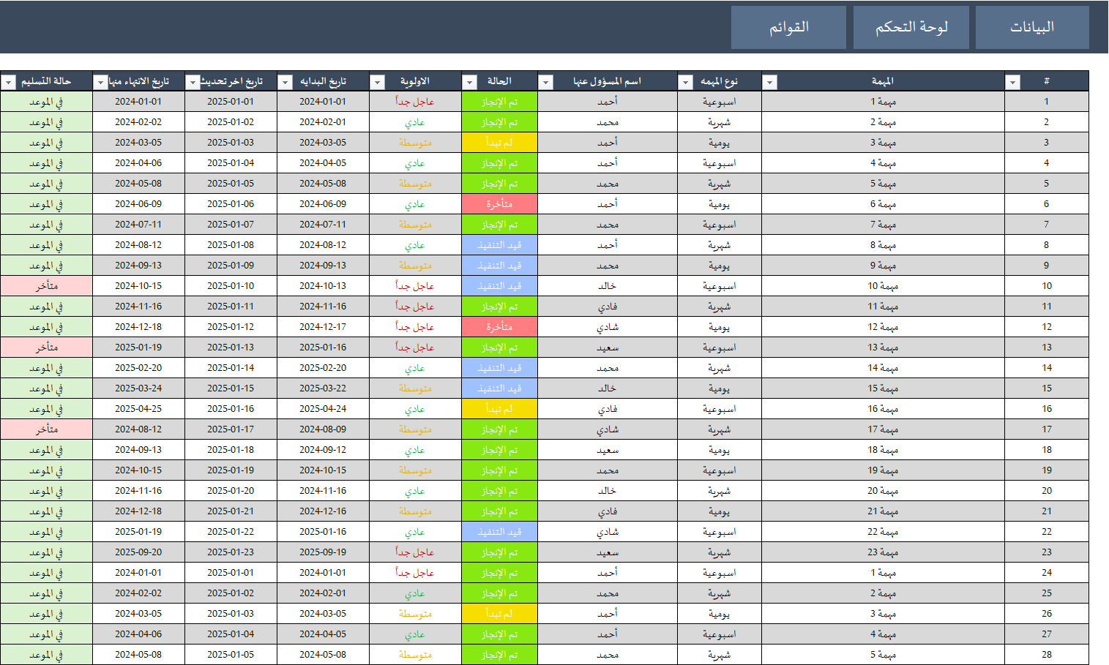Open نوع المهمة filter dropdown
This screenshot has width=1109, height=665.
(686, 83)
